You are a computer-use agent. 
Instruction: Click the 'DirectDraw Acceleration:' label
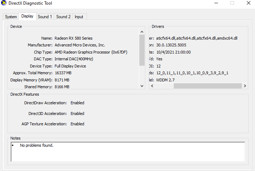(45, 103)
